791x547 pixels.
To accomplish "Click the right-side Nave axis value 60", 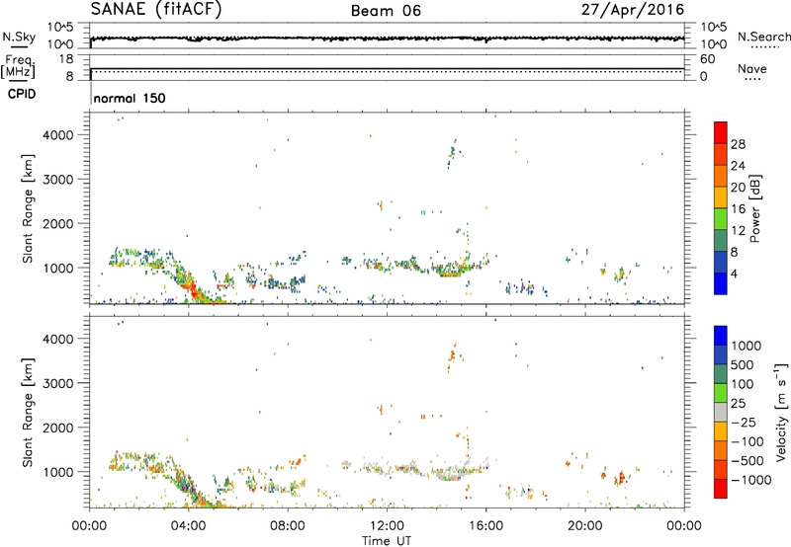I will click(x=707, y=59).
